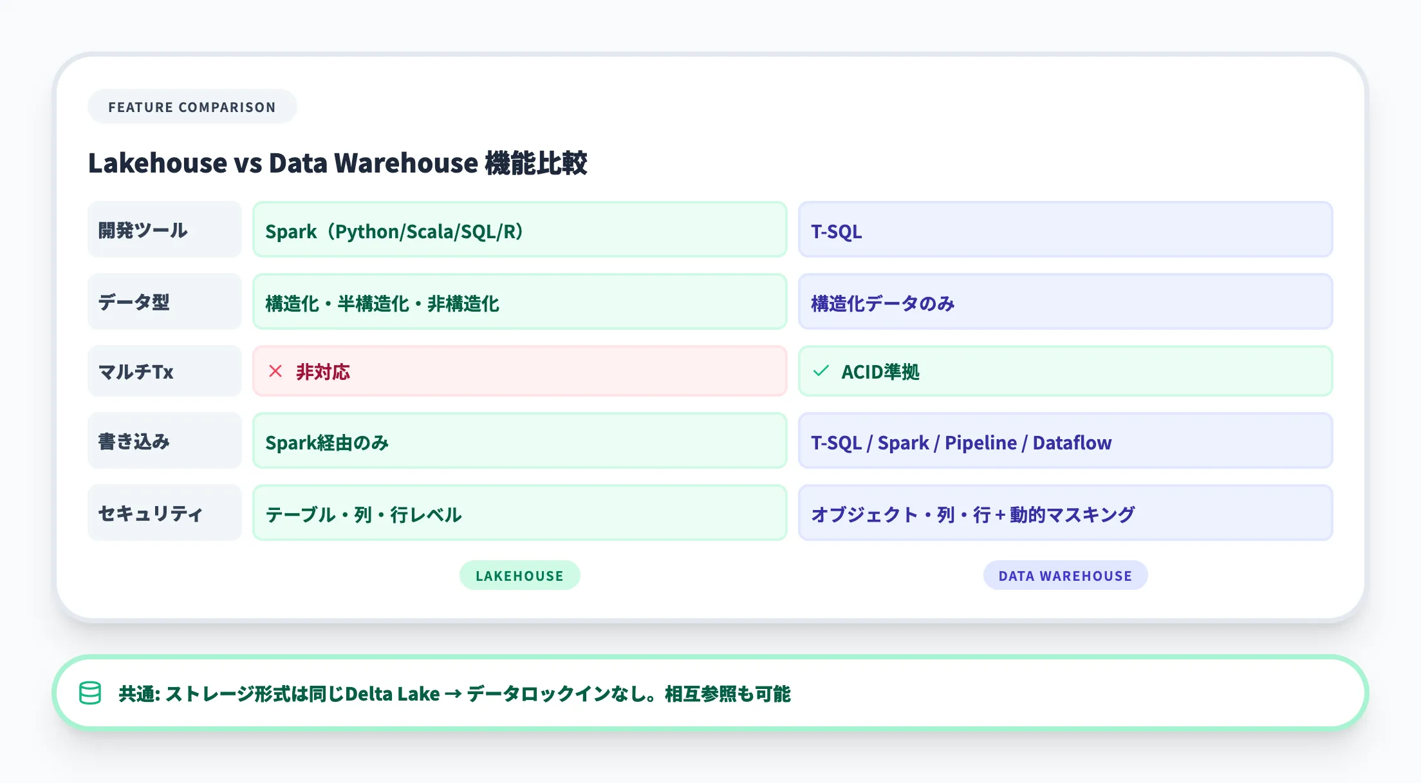
Task: Click the Lakehouse vs Data Warehouse heading
Action: click(337, 163)
